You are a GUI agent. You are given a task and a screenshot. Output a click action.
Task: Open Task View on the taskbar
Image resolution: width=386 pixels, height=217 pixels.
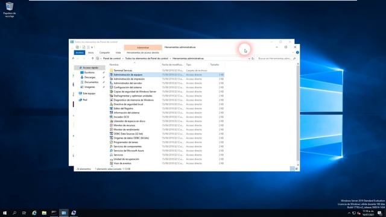point(24,213)
